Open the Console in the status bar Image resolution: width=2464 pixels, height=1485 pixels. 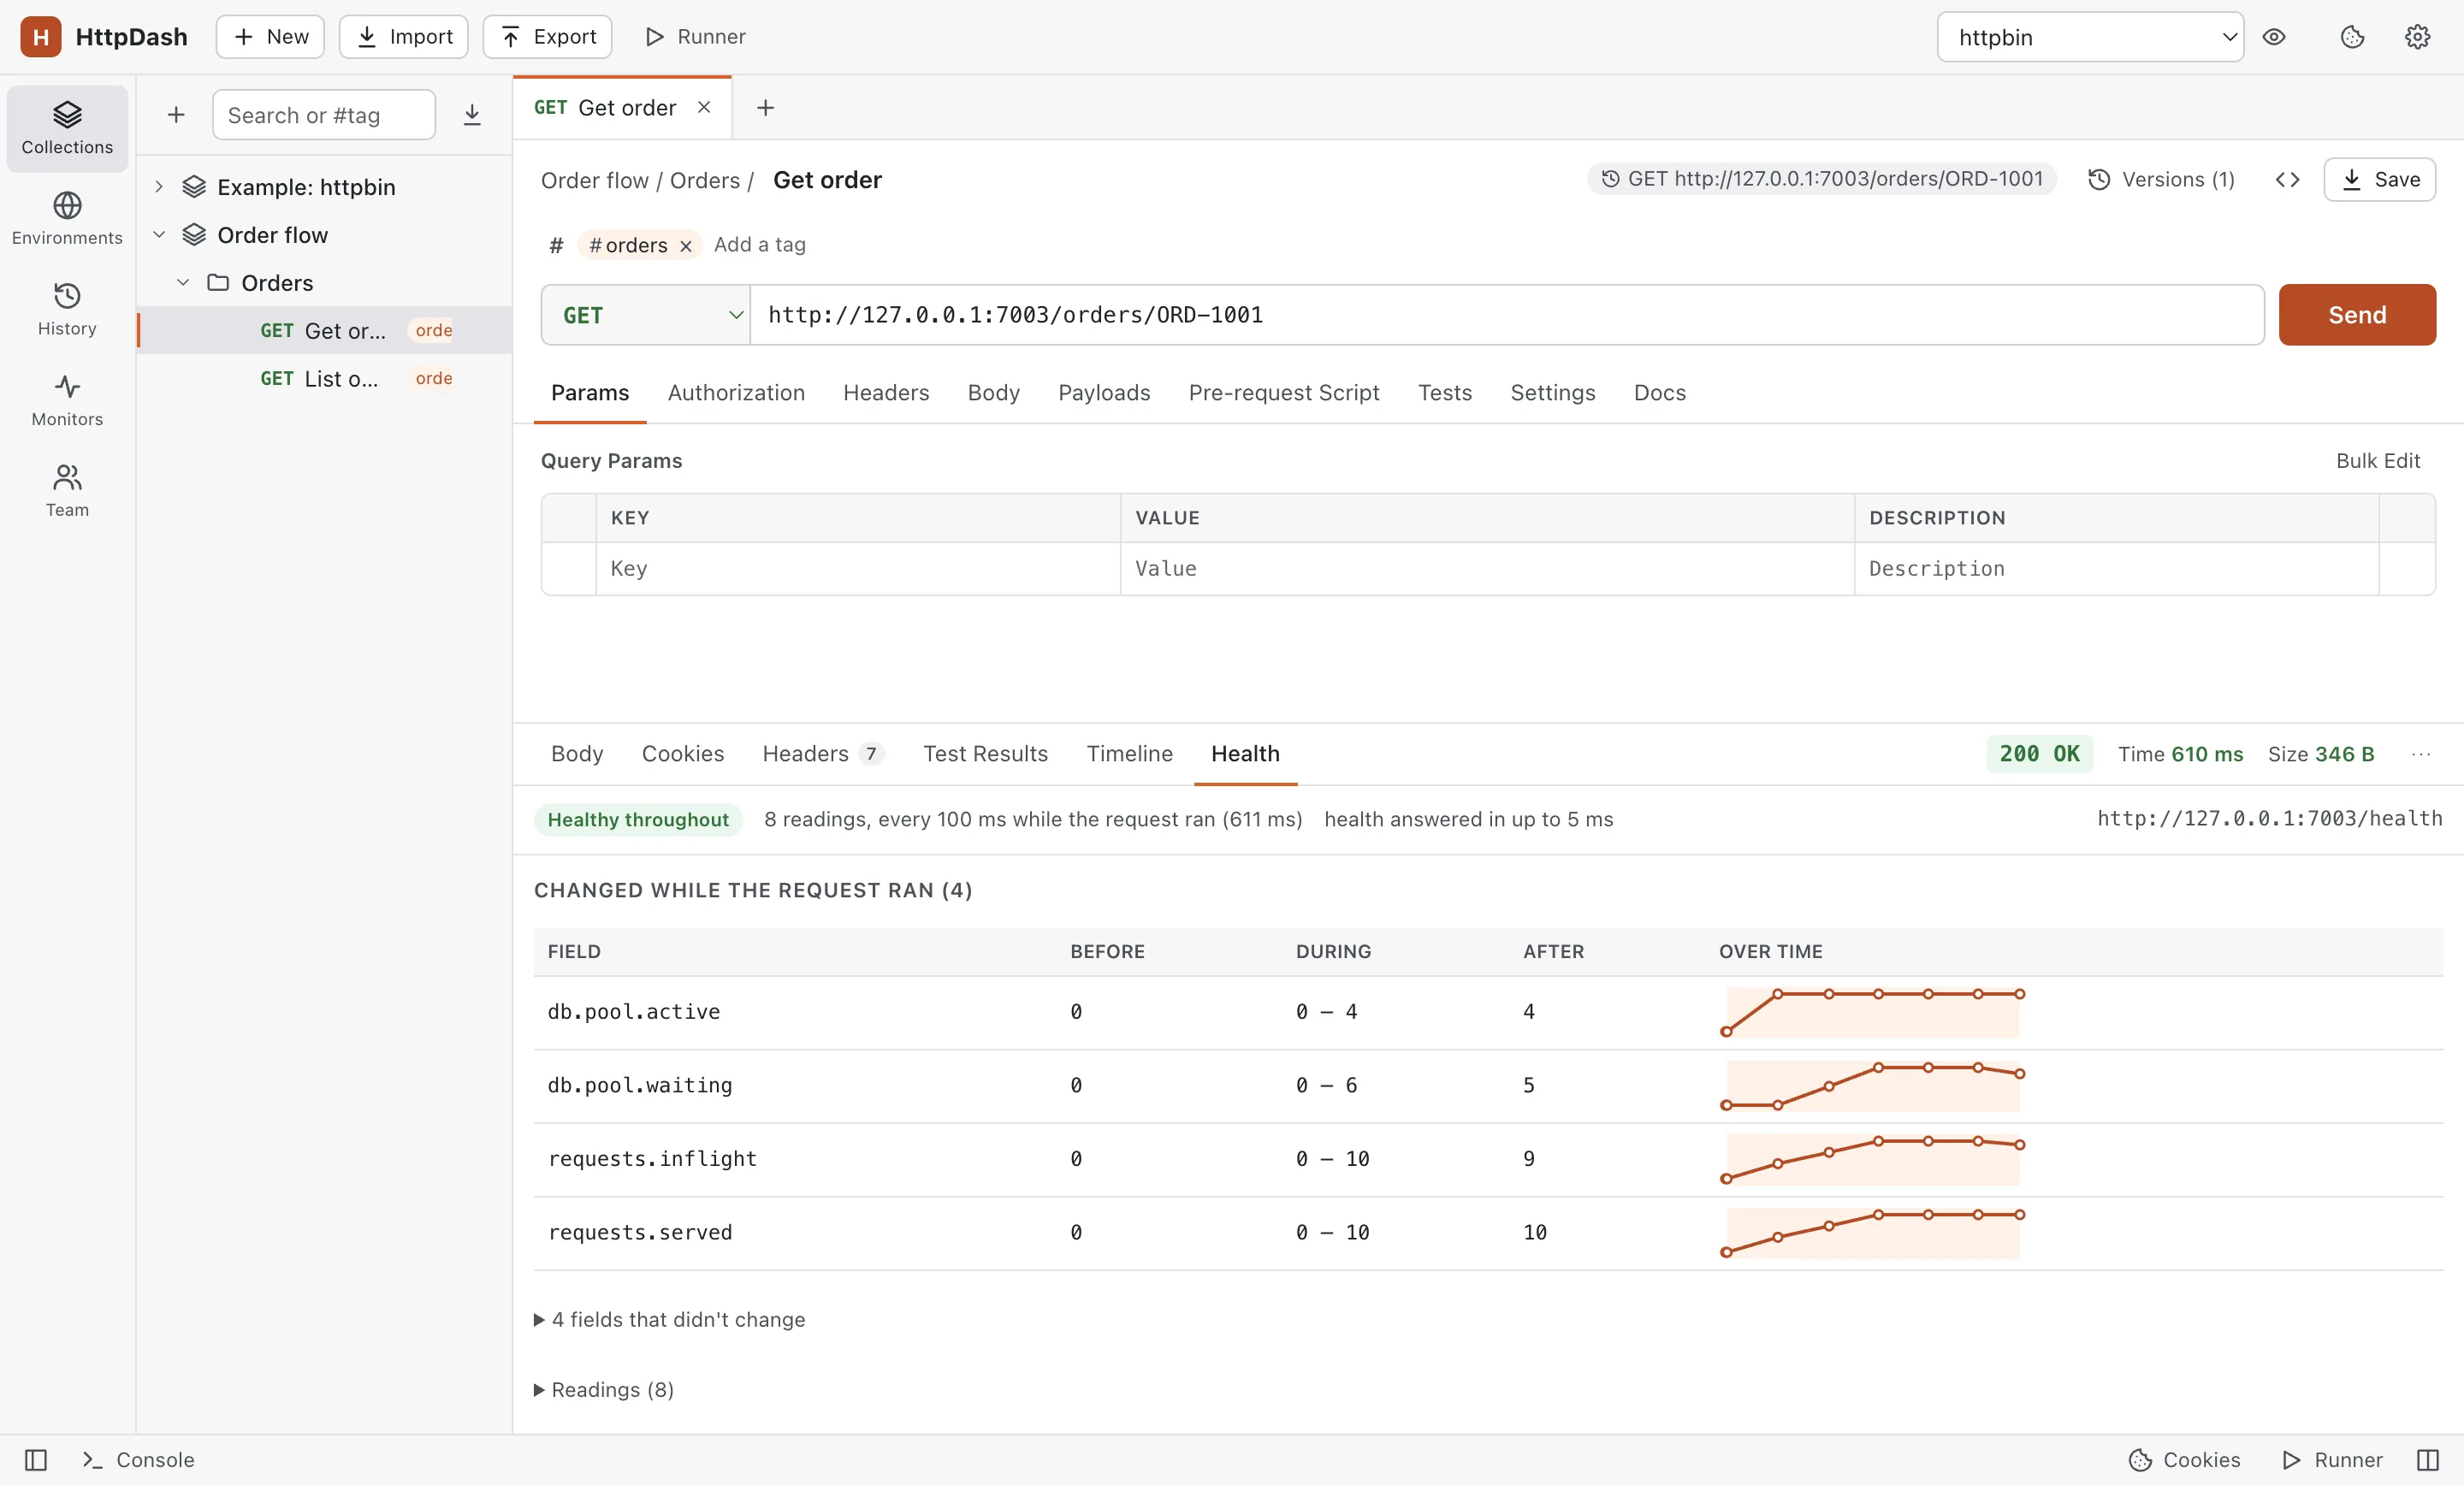click(x=139, y=1460)
